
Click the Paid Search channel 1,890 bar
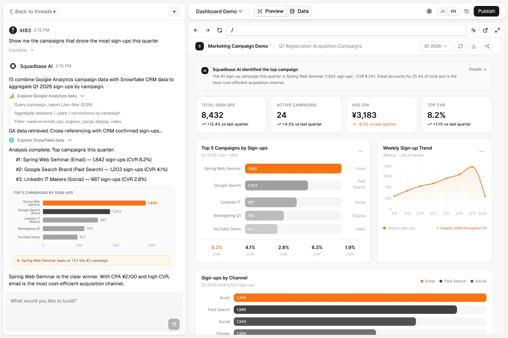coord(345,310)
